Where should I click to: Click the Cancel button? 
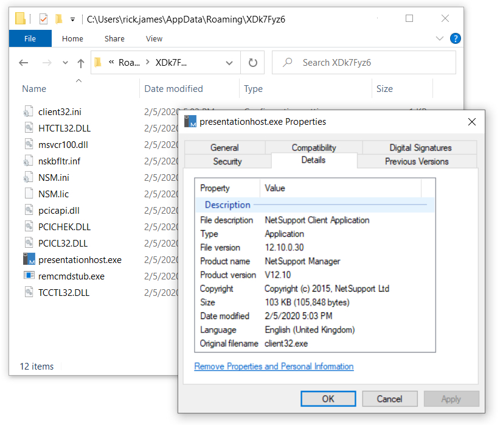pyautogui.click(x=389, y=399)
